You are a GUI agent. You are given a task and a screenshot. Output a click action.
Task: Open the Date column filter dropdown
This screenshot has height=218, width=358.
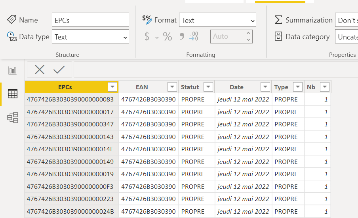point(265,87)
